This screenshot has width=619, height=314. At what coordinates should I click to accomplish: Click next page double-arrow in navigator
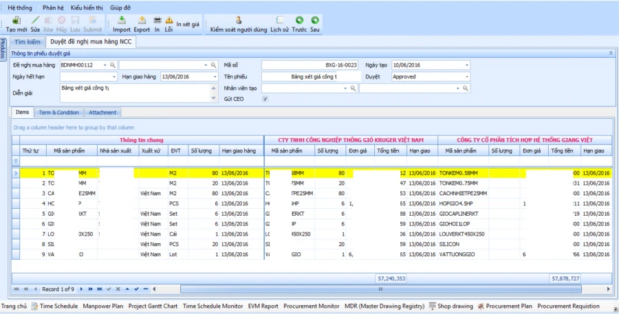90,289
